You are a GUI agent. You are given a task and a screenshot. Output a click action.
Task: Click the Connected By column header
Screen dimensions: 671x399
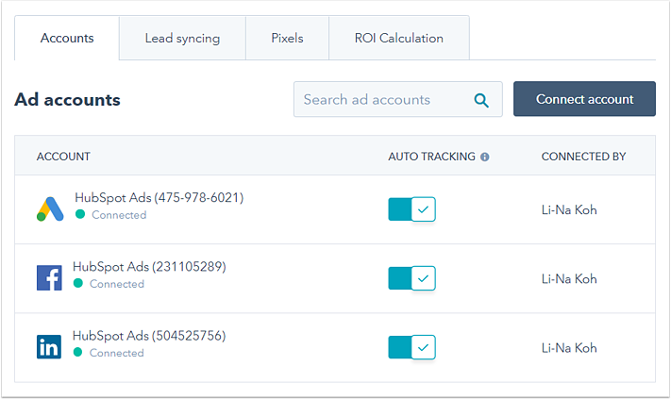point(583,157)
